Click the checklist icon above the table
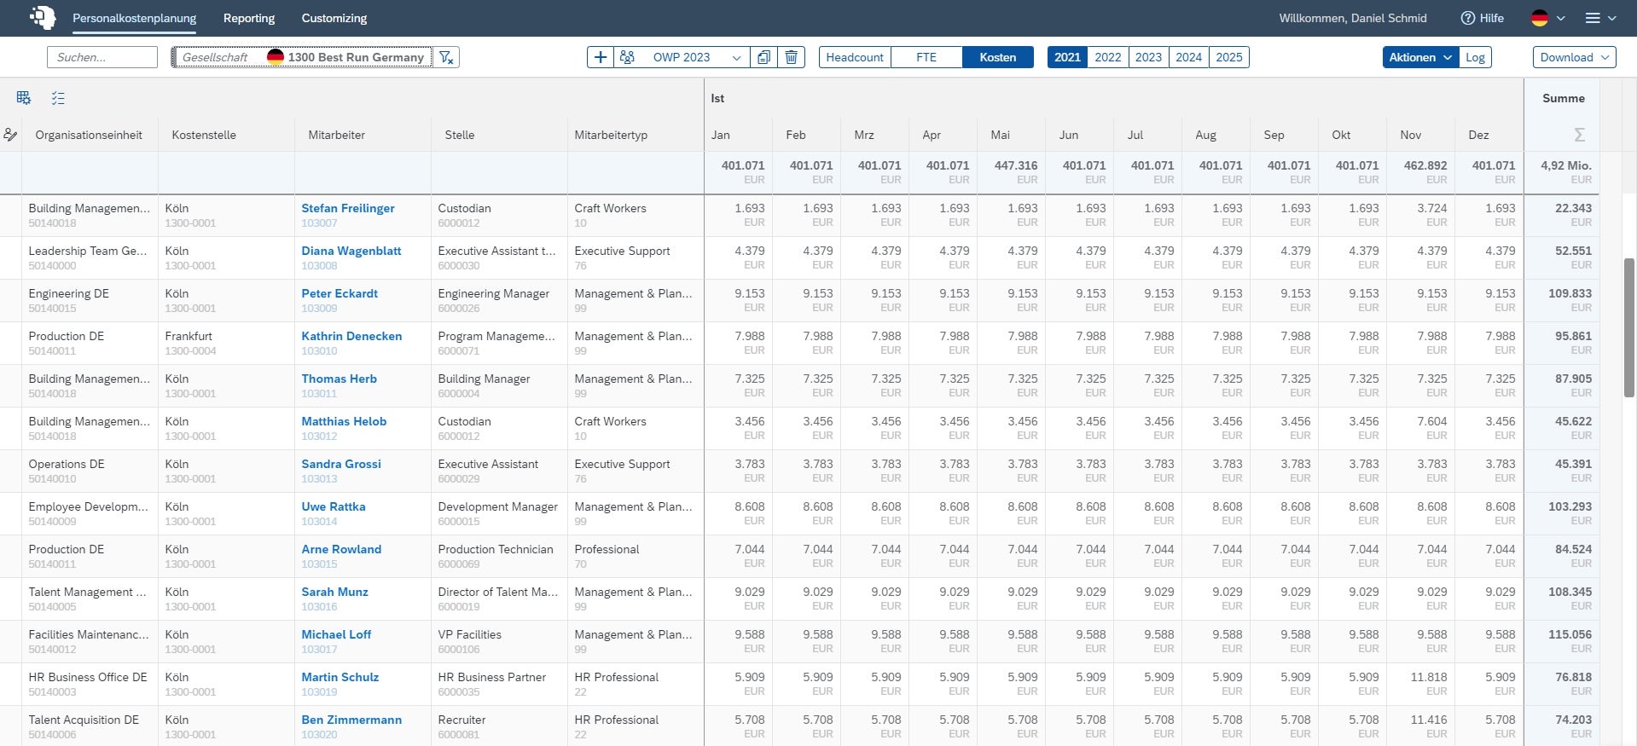 click(x=58, y=98)
